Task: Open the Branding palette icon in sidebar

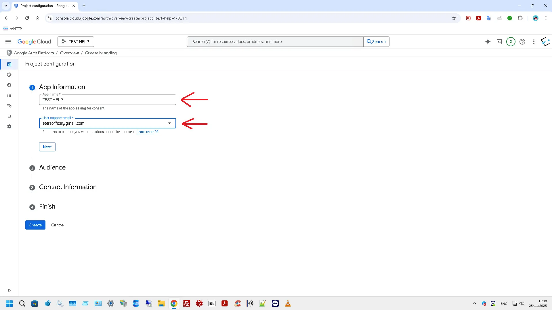Action: click(x=9, y=75)
